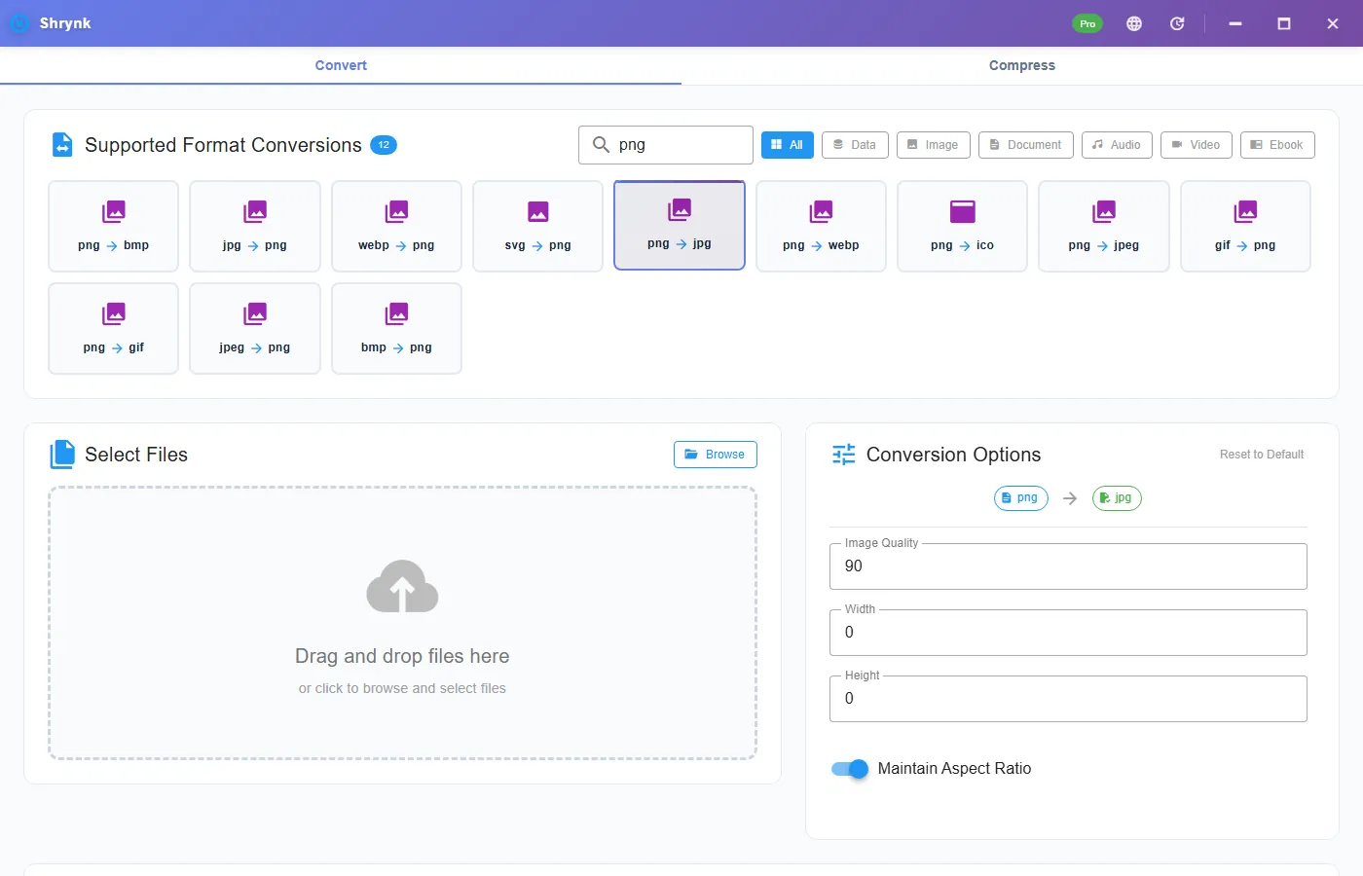Screen dimensions: 1363x876
Task: Click the 'Supported Format Conversions' heading
Action: (x=223, y=145)
